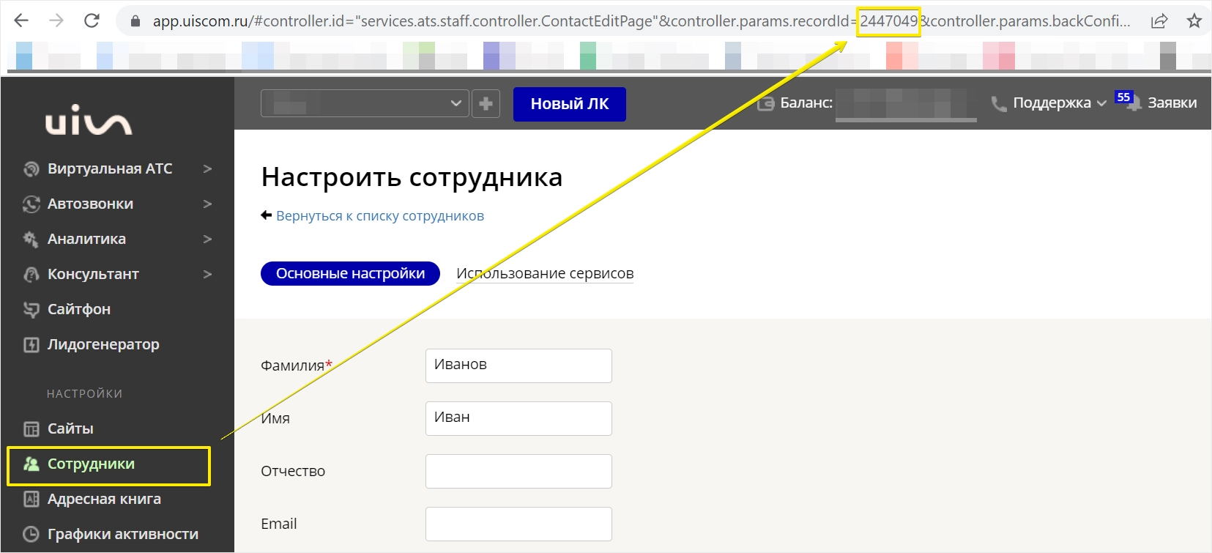The image size is (1212, 553).
Task: Click the phone icon beside Поддержка
Action: click(999, 104)
